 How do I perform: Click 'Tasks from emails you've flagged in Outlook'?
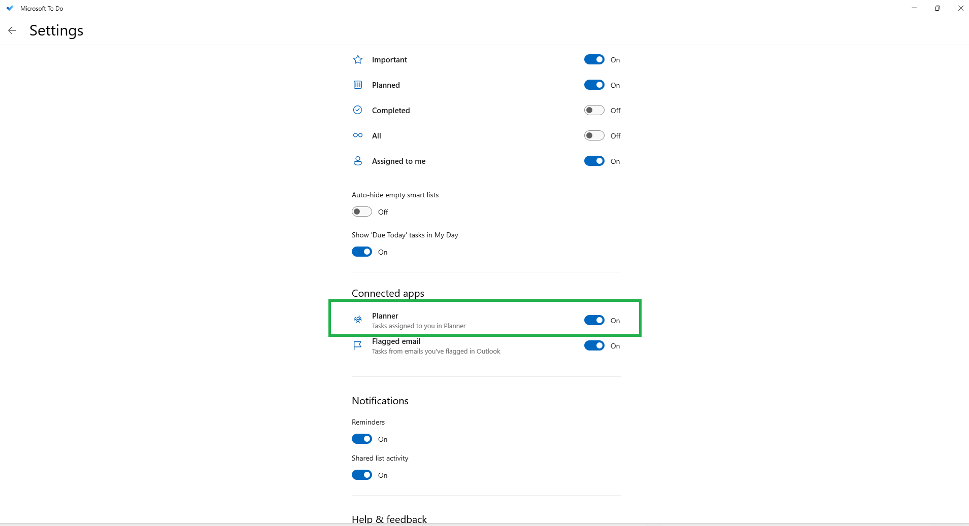click(x=436, y=351)
